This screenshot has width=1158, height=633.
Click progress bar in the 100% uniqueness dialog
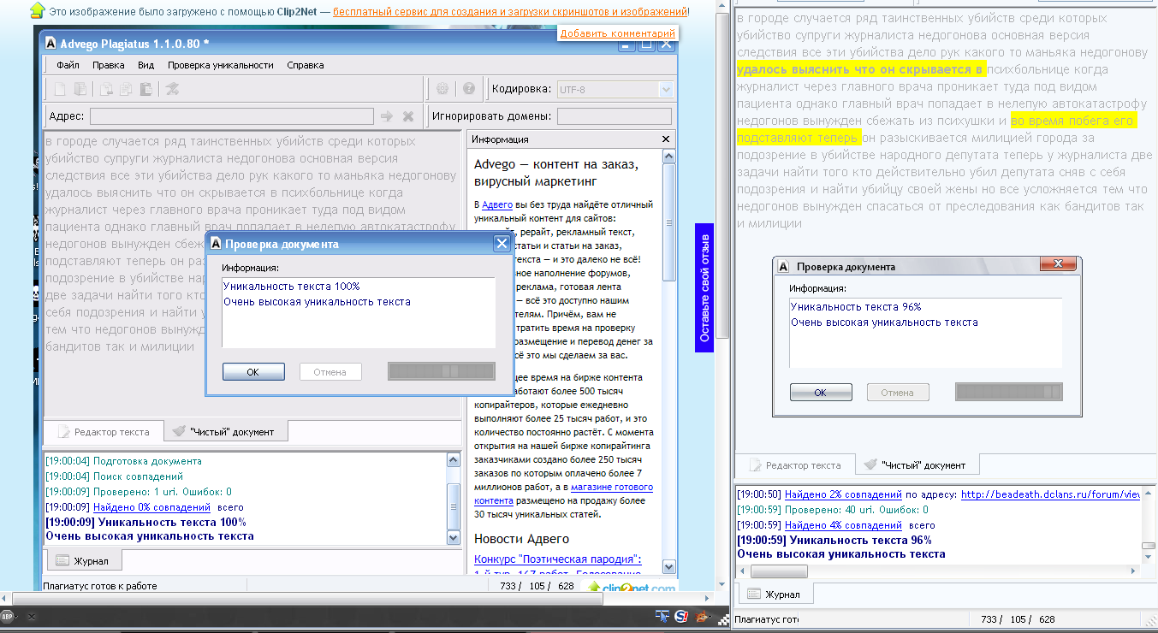(x=442, y=372)
